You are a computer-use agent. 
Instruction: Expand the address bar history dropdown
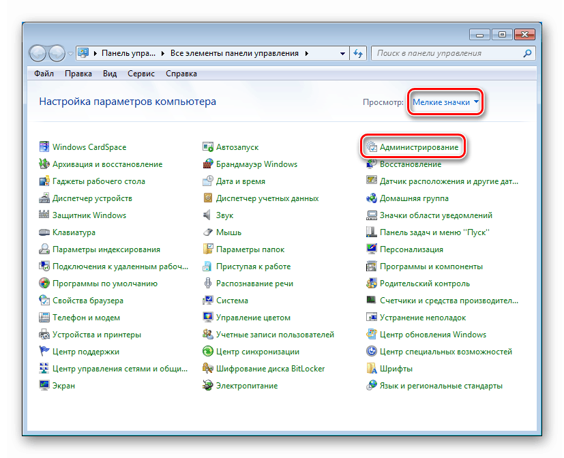[x=342, y=54]
